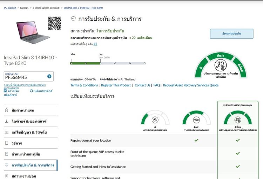The height and width of the screenshot is (179, 263).
Task: Open the FAQ link
Action: point(157,85)
